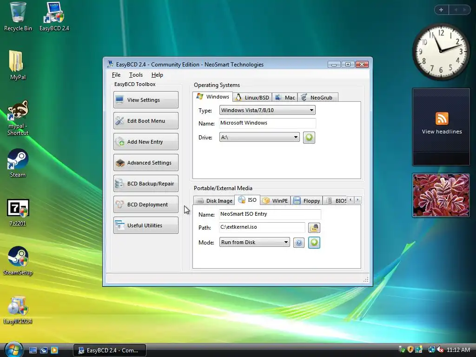Click the NeoSmart ISO Entry name field
Image resolution: width=476 pixels, height=357 pixels.
point(270,214)
